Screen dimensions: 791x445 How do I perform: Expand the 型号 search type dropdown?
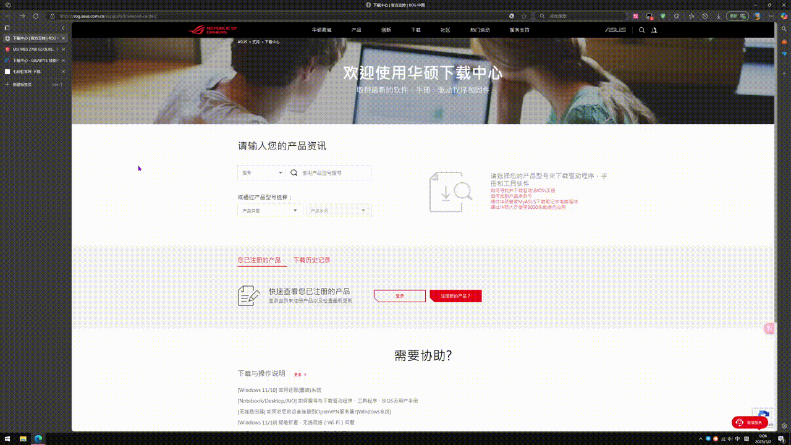point(262,173)
